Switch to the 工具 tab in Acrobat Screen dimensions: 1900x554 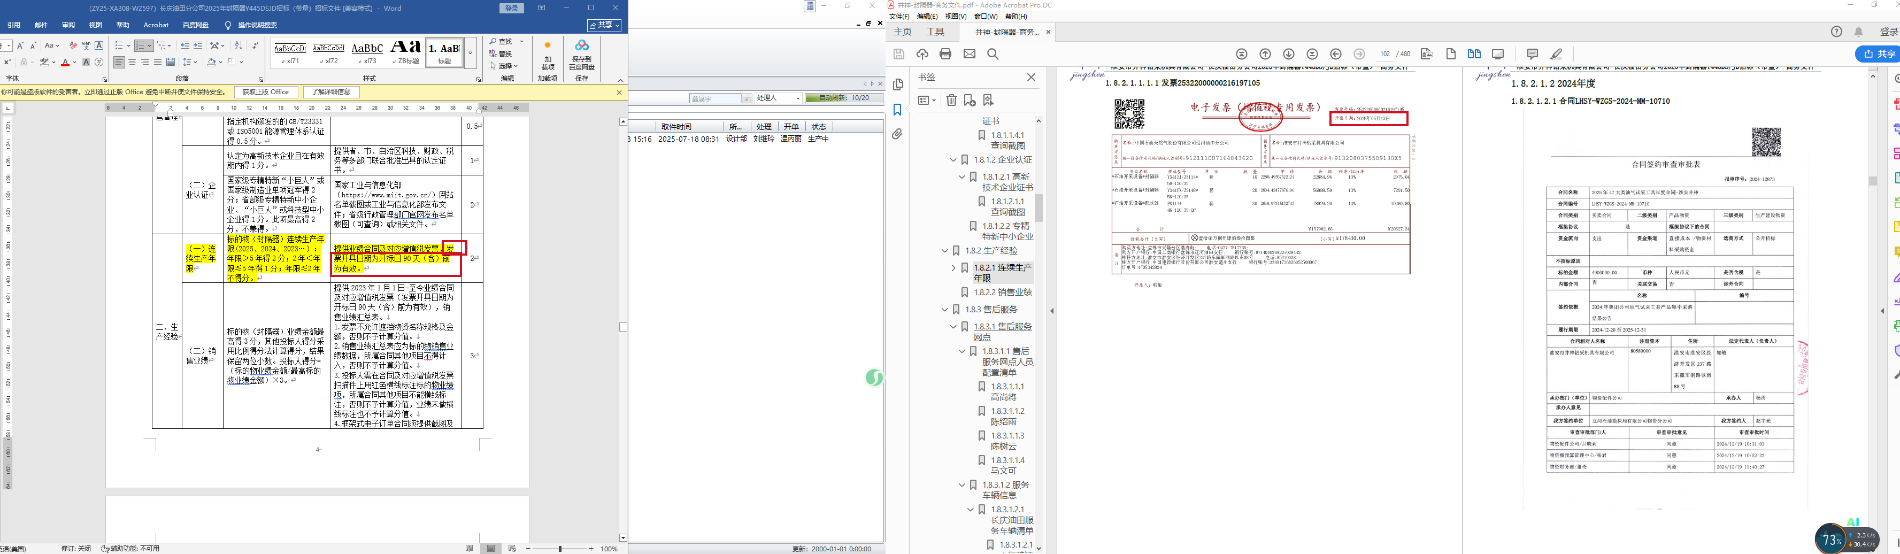click(x=935, y=32)
